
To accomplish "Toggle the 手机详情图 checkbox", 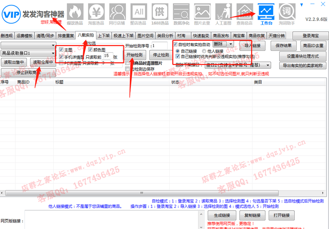I will (x=61, y=57).
